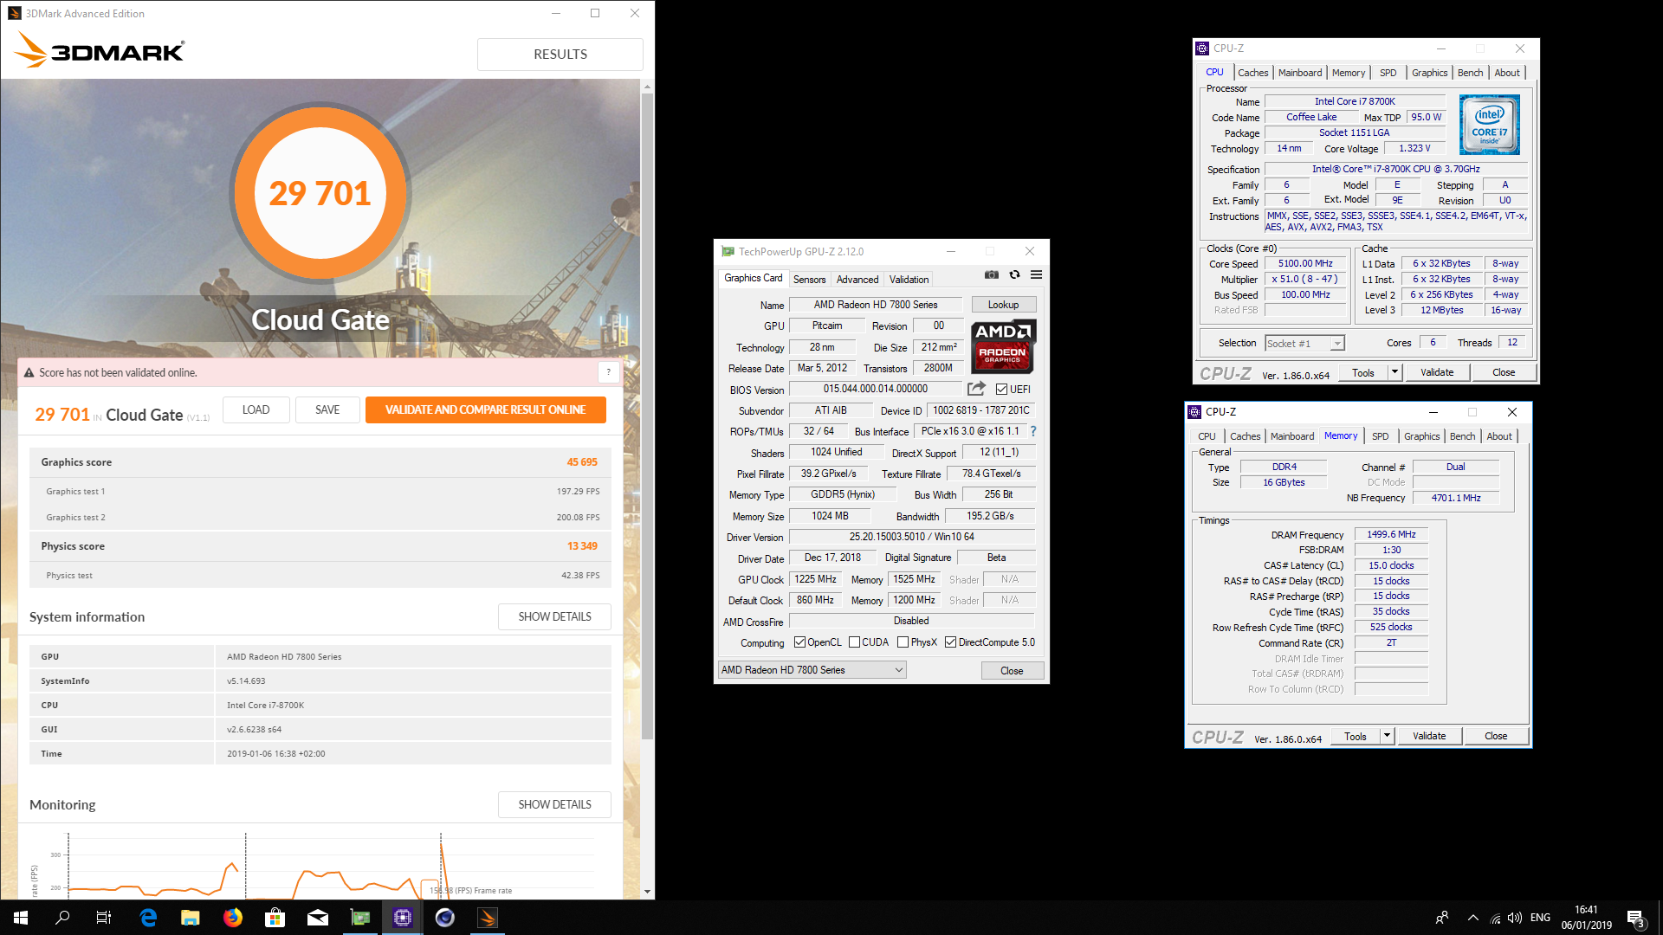Switch to CPU-Z on the taskbar
Viewport: 1663px width, 935px height.
tap(403, 918)
